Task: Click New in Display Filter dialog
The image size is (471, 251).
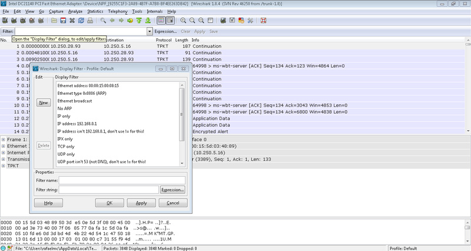Action: pos(44,103)
